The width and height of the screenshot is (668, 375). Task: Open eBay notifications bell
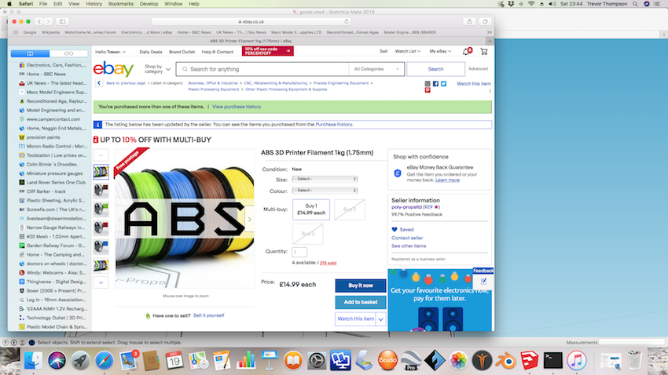click(467, 52)
